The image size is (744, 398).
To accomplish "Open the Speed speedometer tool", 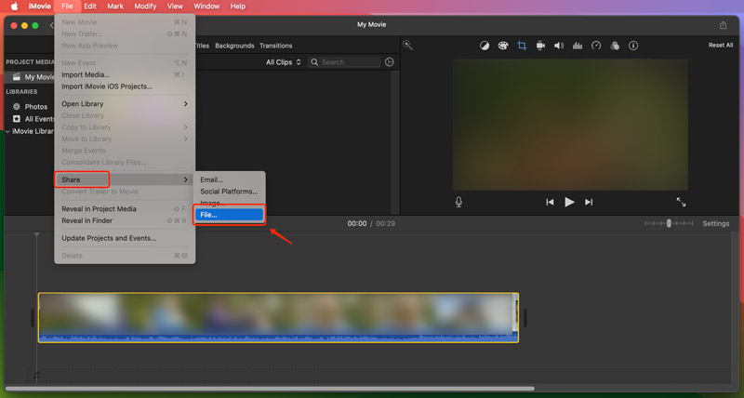I will point(596,46).
